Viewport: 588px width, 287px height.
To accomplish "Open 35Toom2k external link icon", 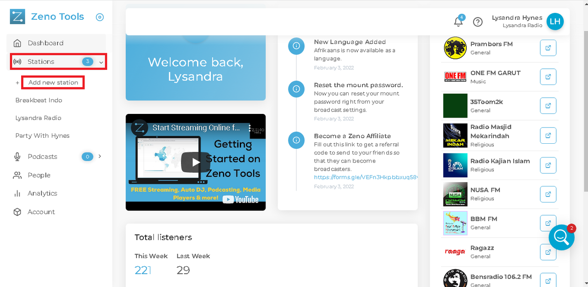I will 548,106.
